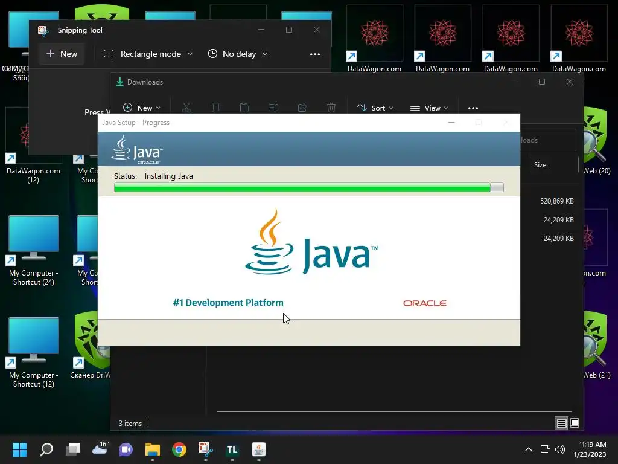Click the Cut icon in Downloads toolbar

(x=186, y=108)
